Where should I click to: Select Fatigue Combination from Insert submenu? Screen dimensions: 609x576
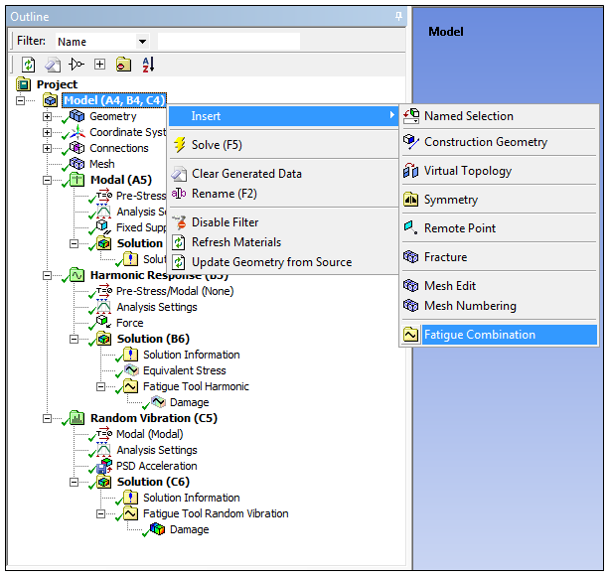[x=479, y=335]
